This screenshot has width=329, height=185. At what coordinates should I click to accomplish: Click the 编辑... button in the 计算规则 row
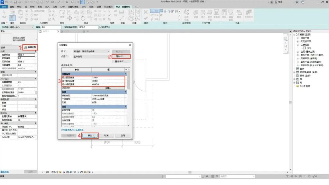point(108,88)
